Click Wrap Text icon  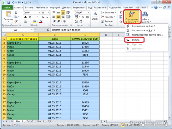click(x=68, y=12)
